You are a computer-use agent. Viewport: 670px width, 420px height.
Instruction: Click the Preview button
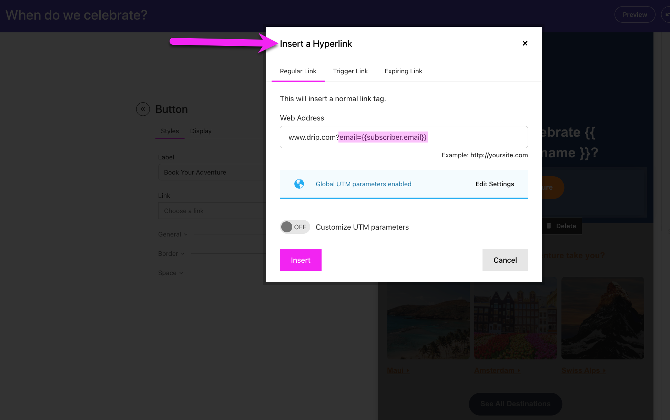(x=635, y=14)
